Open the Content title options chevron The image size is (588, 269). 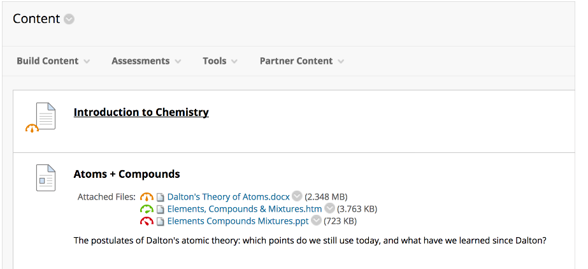coord(69,18)
